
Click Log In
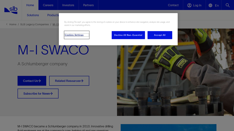pos(197,5)
